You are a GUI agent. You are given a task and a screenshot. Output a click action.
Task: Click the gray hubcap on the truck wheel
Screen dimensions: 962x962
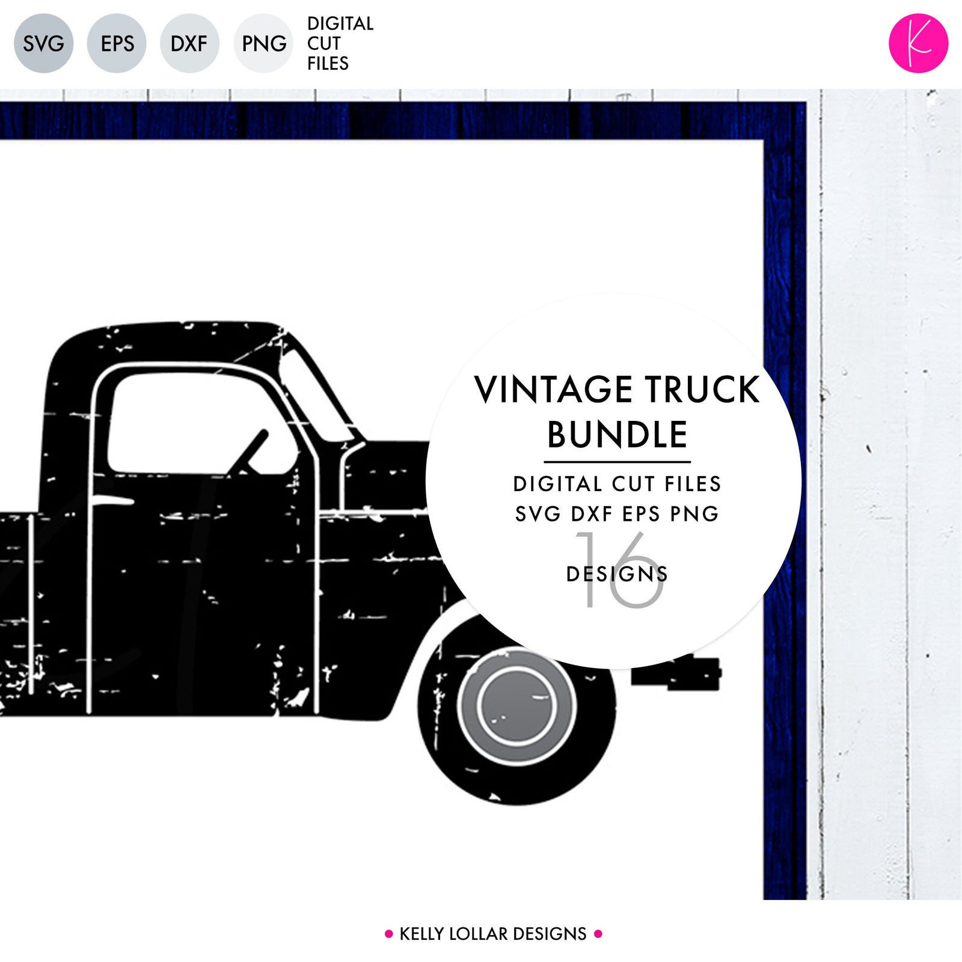pyautogui.click(x=516, y=707)
